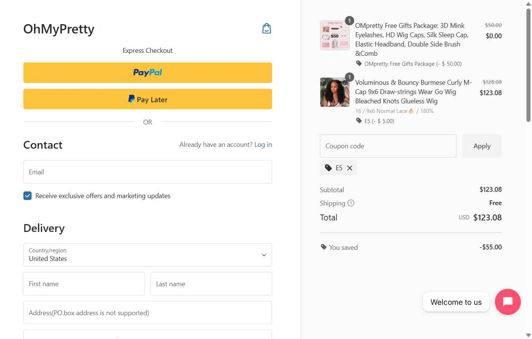Choose the PayPal Pay Later button
532x339 pixels.
point(148,99)
